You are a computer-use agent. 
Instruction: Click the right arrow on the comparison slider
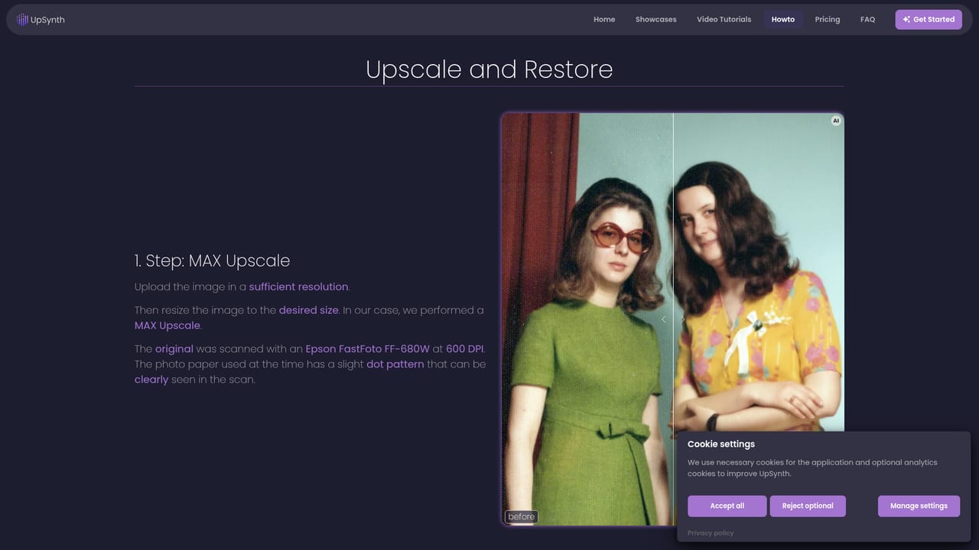coord(683,319)
